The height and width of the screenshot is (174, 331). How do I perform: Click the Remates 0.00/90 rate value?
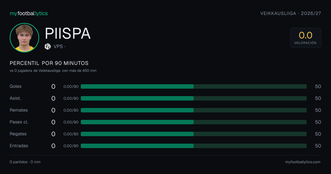[71, 110]
